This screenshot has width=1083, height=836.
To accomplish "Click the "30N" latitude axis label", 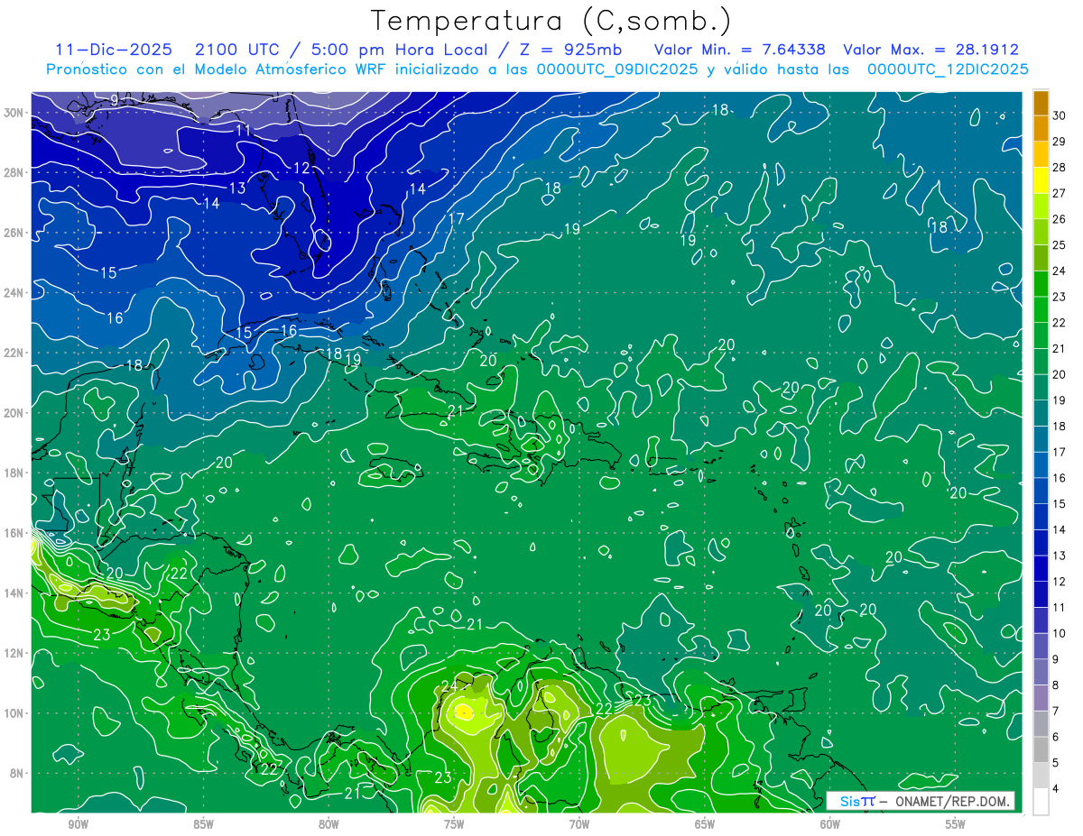I will [x=15, y=113].
